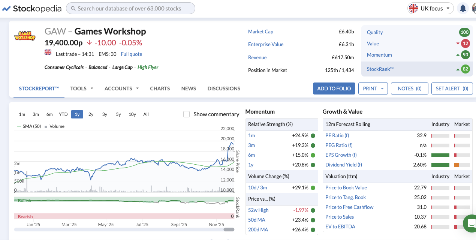Click the green dot for 1m relative strength
This screenshot has width=476, height=240.
click(x=313, y=136)
